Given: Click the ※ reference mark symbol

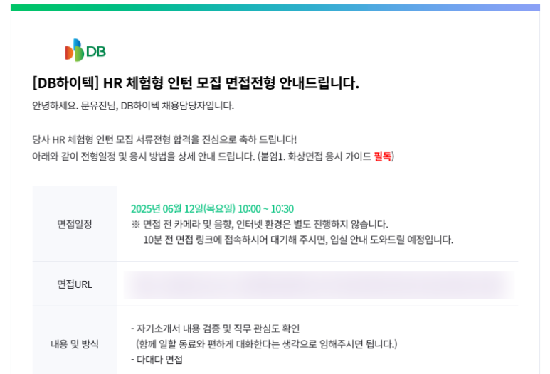Looking at the screenshot, I should click(135, 224).
